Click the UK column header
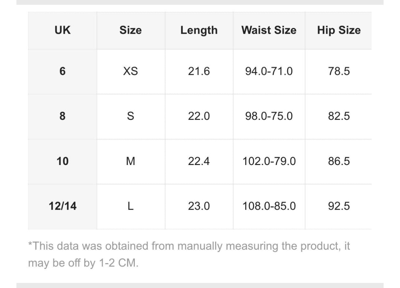Screen dimensions: 400x288 pyautogui.click(x=62, y=30)
